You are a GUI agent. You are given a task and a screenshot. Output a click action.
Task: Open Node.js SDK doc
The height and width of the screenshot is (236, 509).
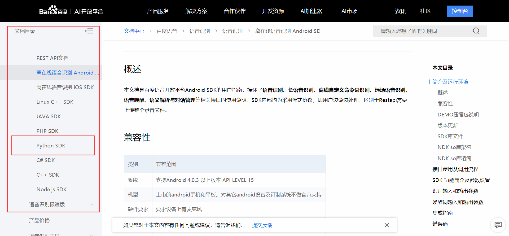[x=51, y=189]
